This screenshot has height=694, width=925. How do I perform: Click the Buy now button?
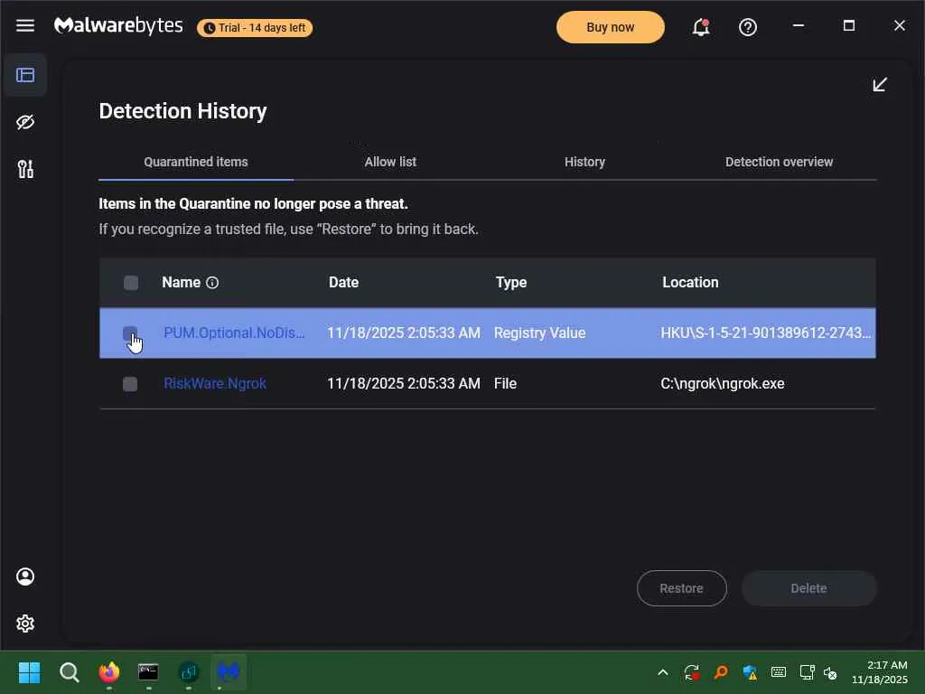coord(610,27)
